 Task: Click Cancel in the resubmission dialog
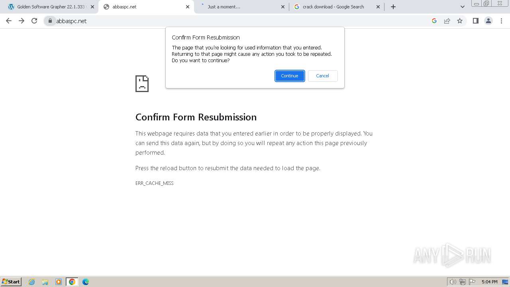(x=322, y=76)
